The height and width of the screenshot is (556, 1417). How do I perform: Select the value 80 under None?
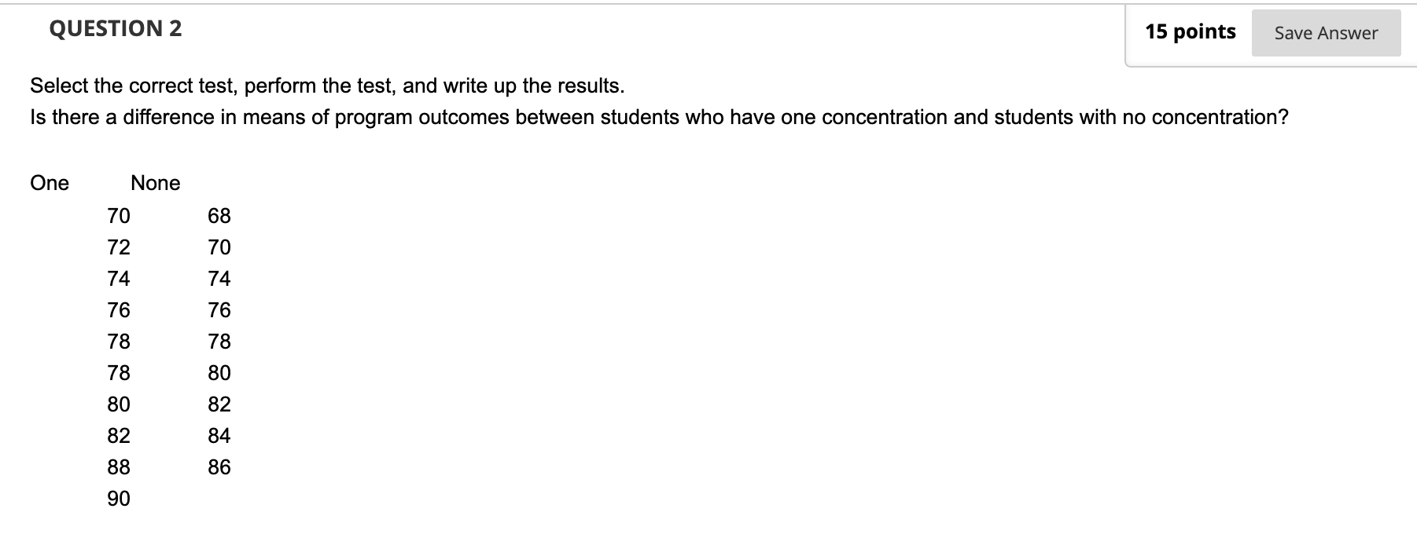[219, 372]
